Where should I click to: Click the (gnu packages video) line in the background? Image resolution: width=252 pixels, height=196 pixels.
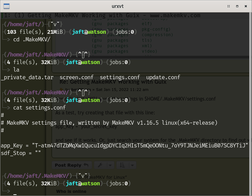(x=124, y=51)
